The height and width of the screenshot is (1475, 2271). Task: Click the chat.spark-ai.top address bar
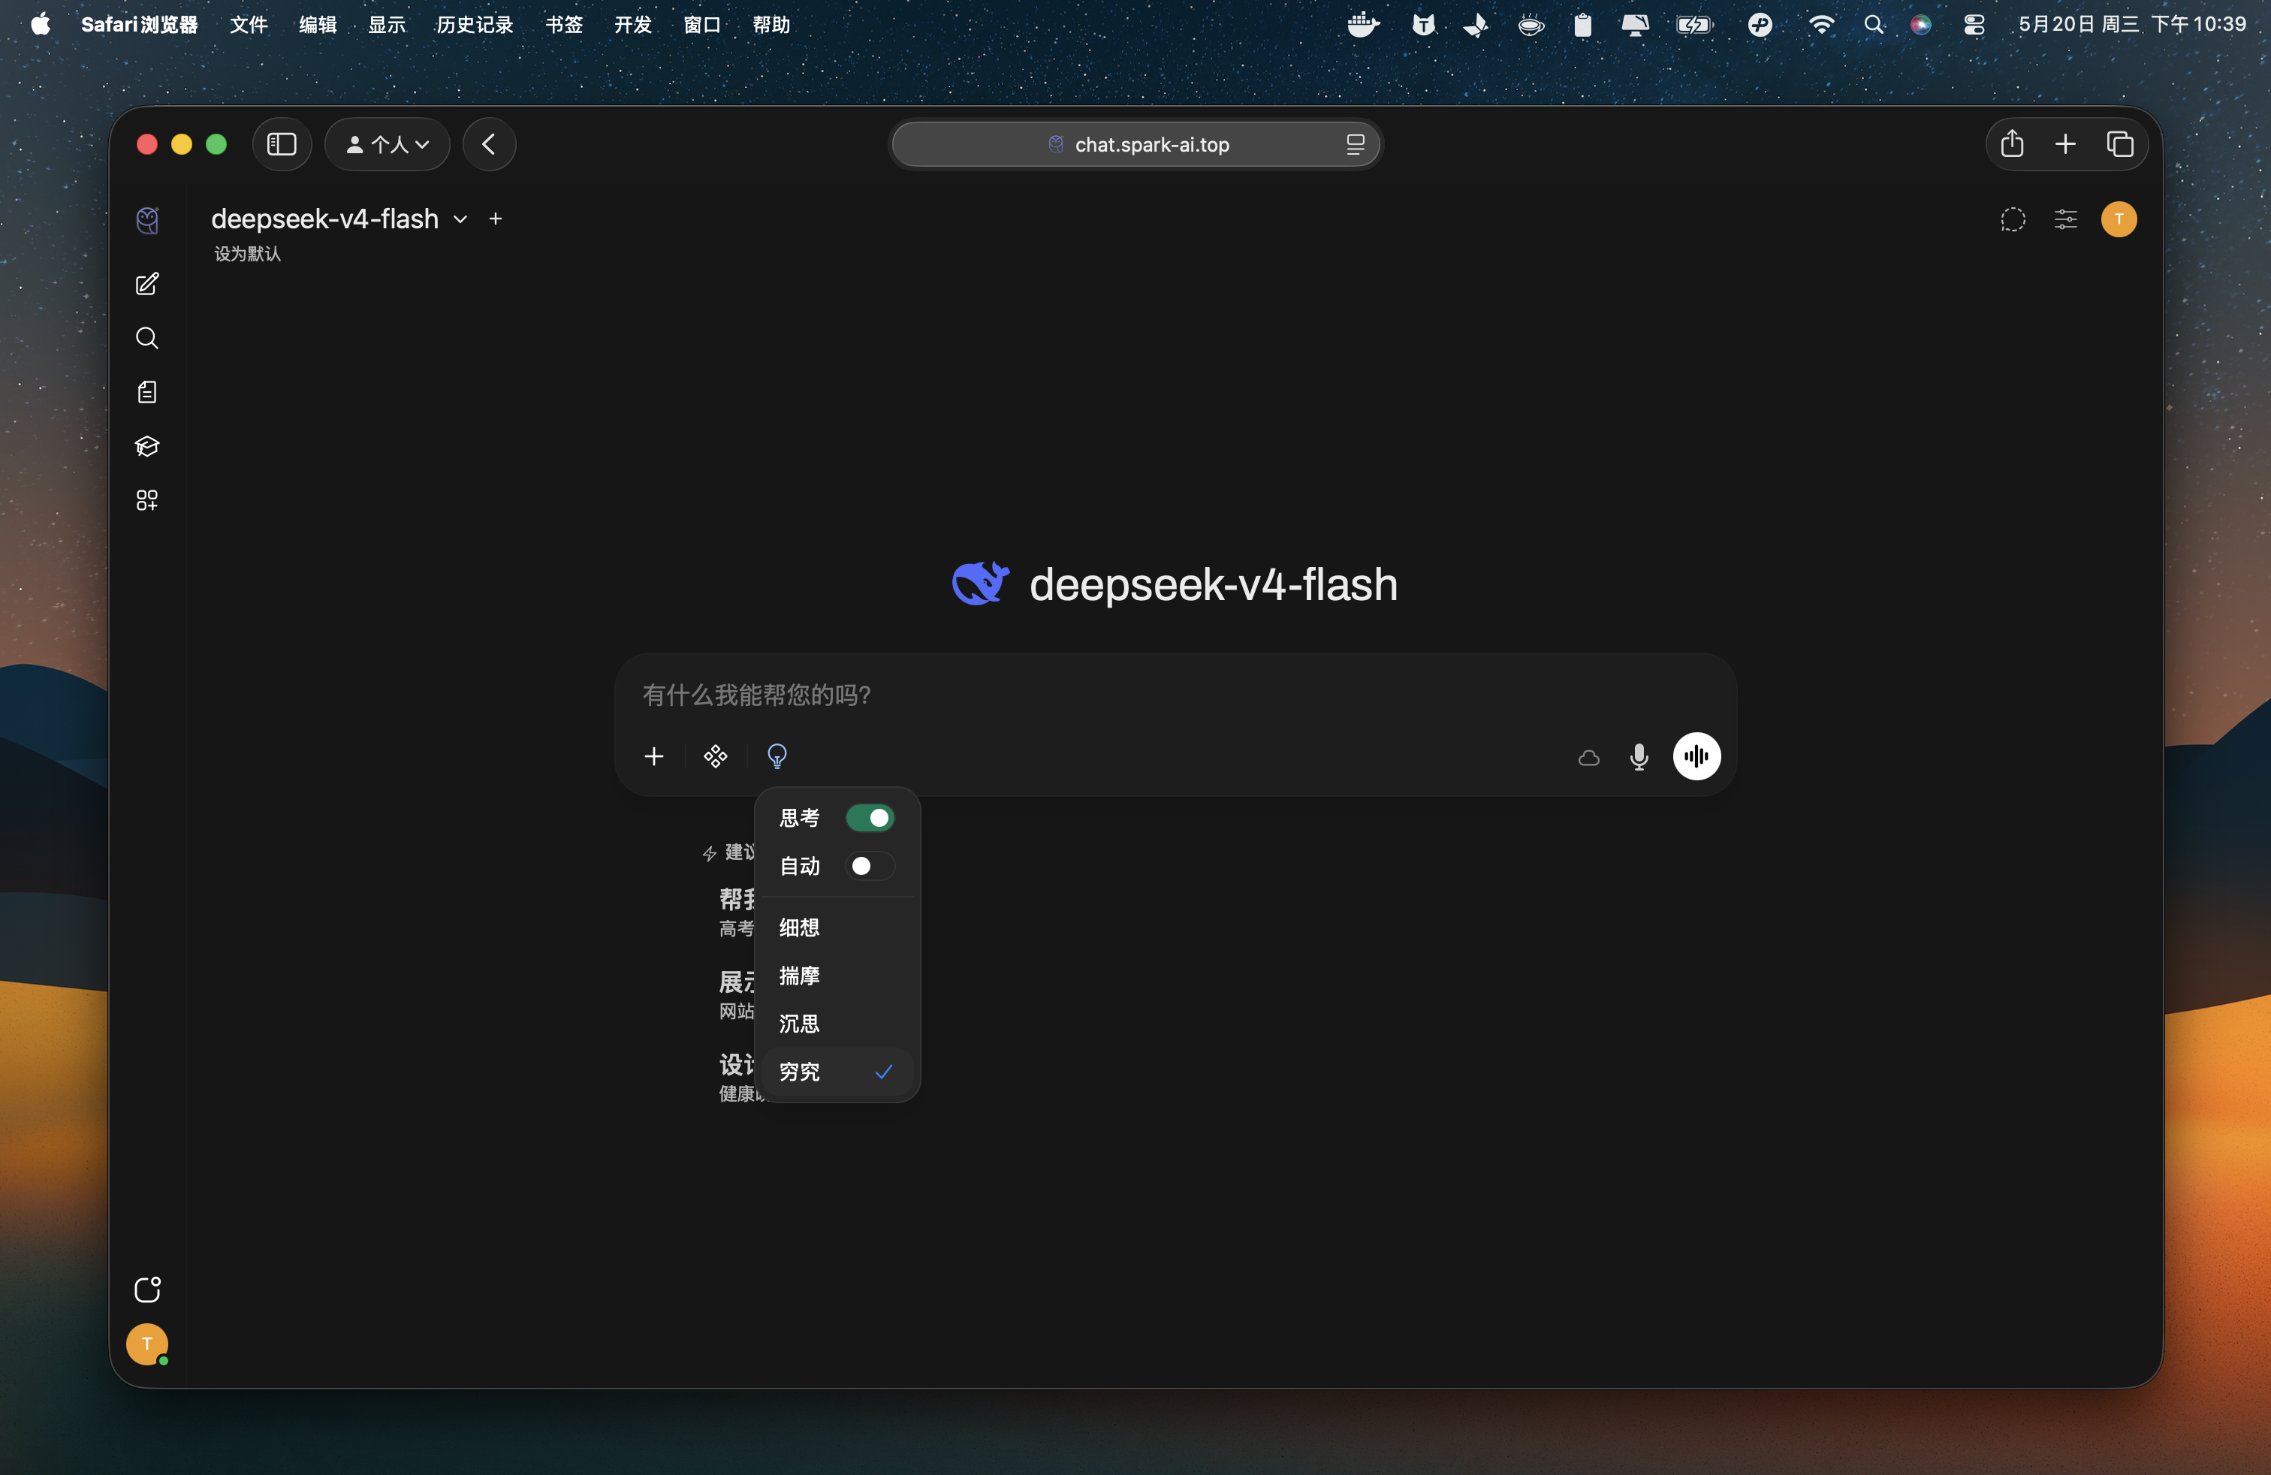(x=1135, y=144)
